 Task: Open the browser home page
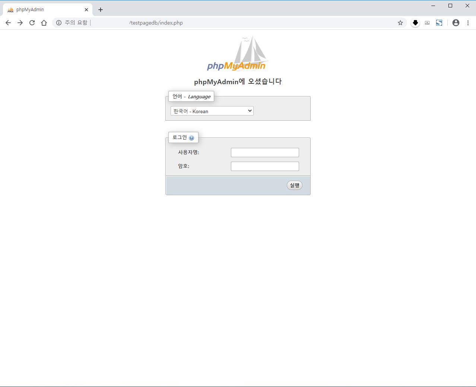[44, 23]
